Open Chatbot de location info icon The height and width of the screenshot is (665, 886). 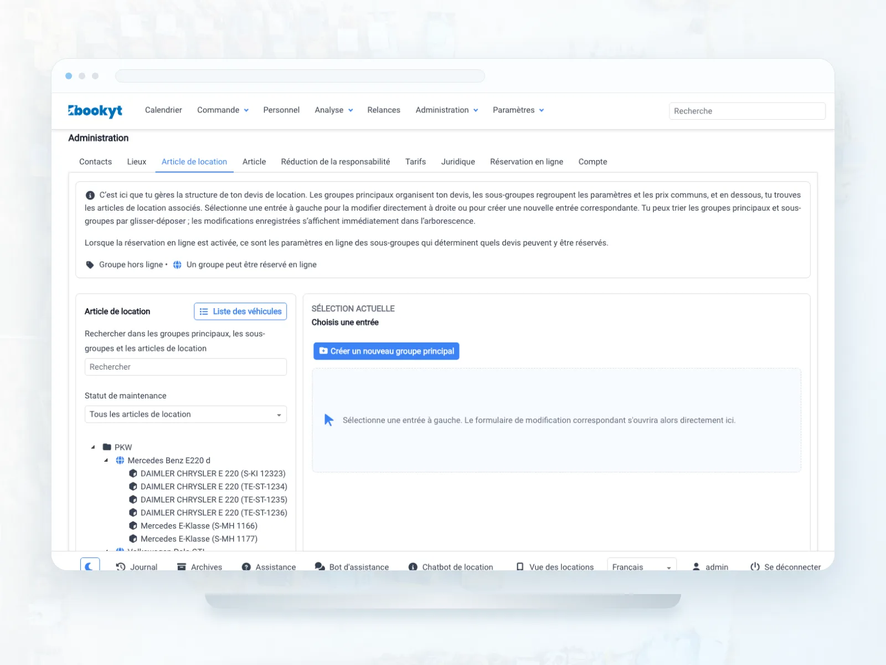(x=413, y=566)
